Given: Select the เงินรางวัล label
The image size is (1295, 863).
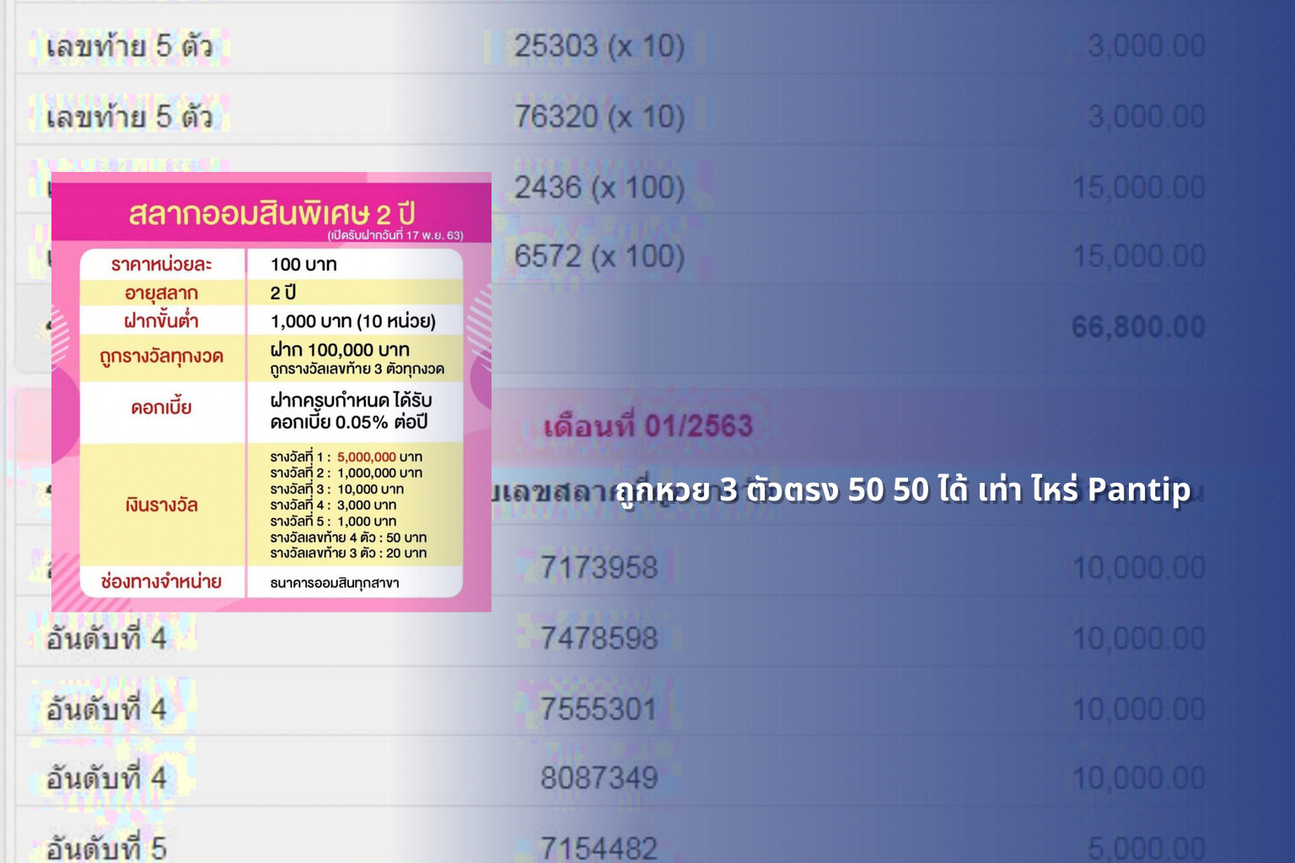Looking at the screenshot, I should point(161,505).
